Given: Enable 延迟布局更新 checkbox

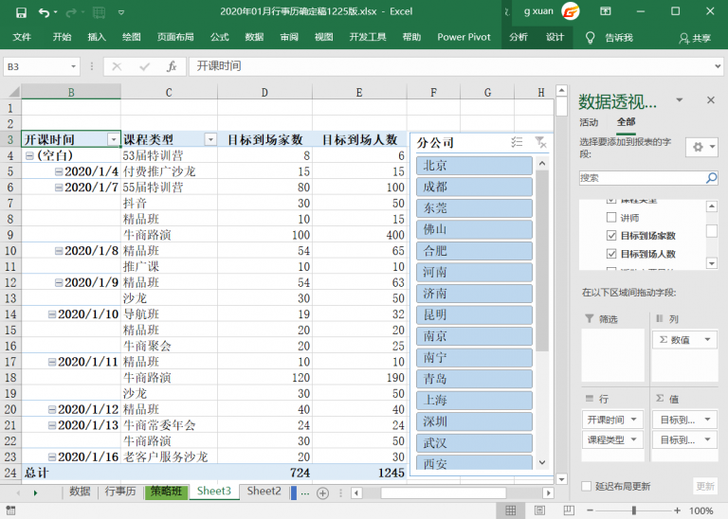Looking at the screenshot, I should pos(588,486).
